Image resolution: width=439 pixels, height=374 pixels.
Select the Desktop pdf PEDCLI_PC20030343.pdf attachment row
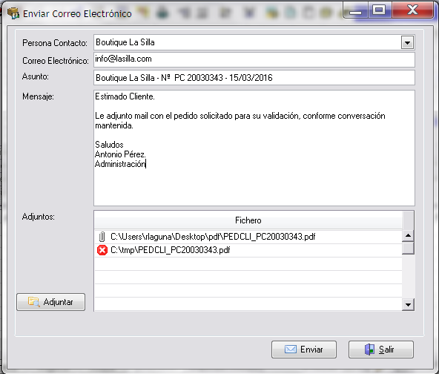click(248, 237)
